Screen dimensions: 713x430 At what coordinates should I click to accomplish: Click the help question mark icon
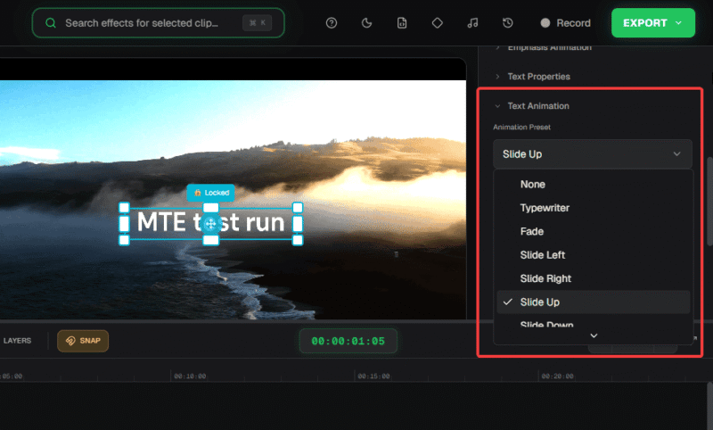pos(332,23)
